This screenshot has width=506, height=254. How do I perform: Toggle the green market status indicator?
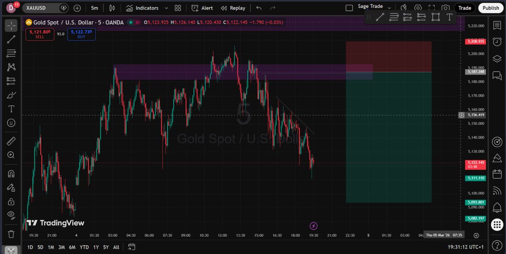click(131, 22)
